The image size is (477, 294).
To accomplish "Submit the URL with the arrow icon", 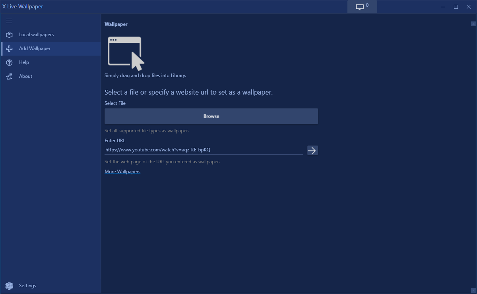I will pos(312,150).
